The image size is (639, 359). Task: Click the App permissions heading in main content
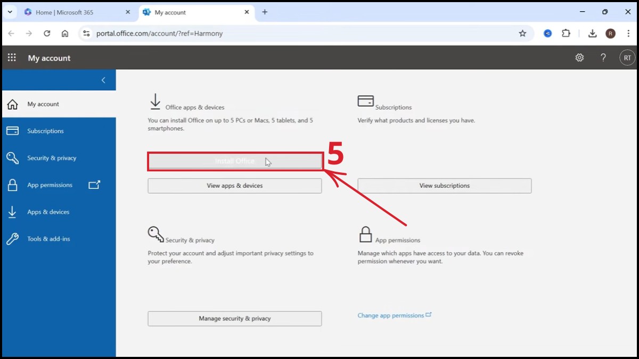pos(398,240)
